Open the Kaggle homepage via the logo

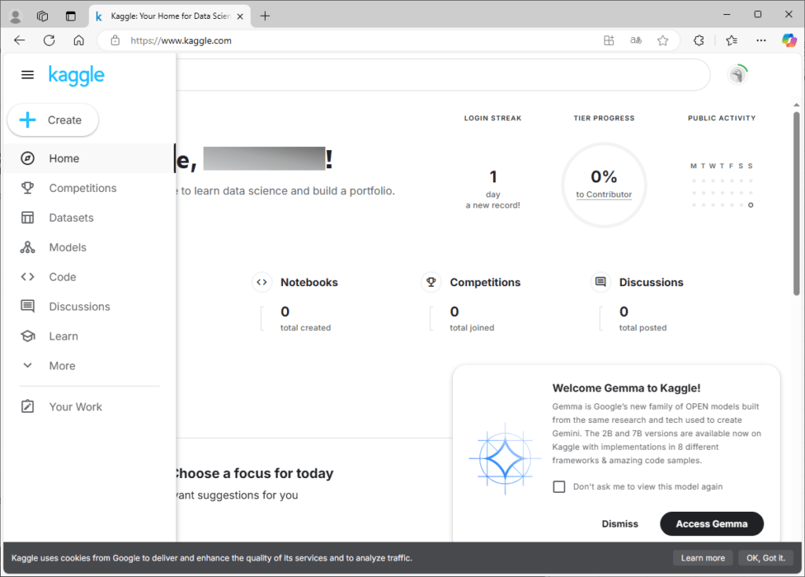point(75,75)
